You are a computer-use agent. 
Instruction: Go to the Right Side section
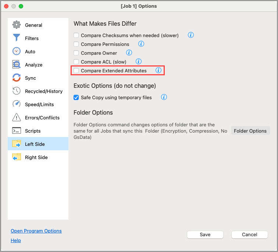click(x=36, y=157)
